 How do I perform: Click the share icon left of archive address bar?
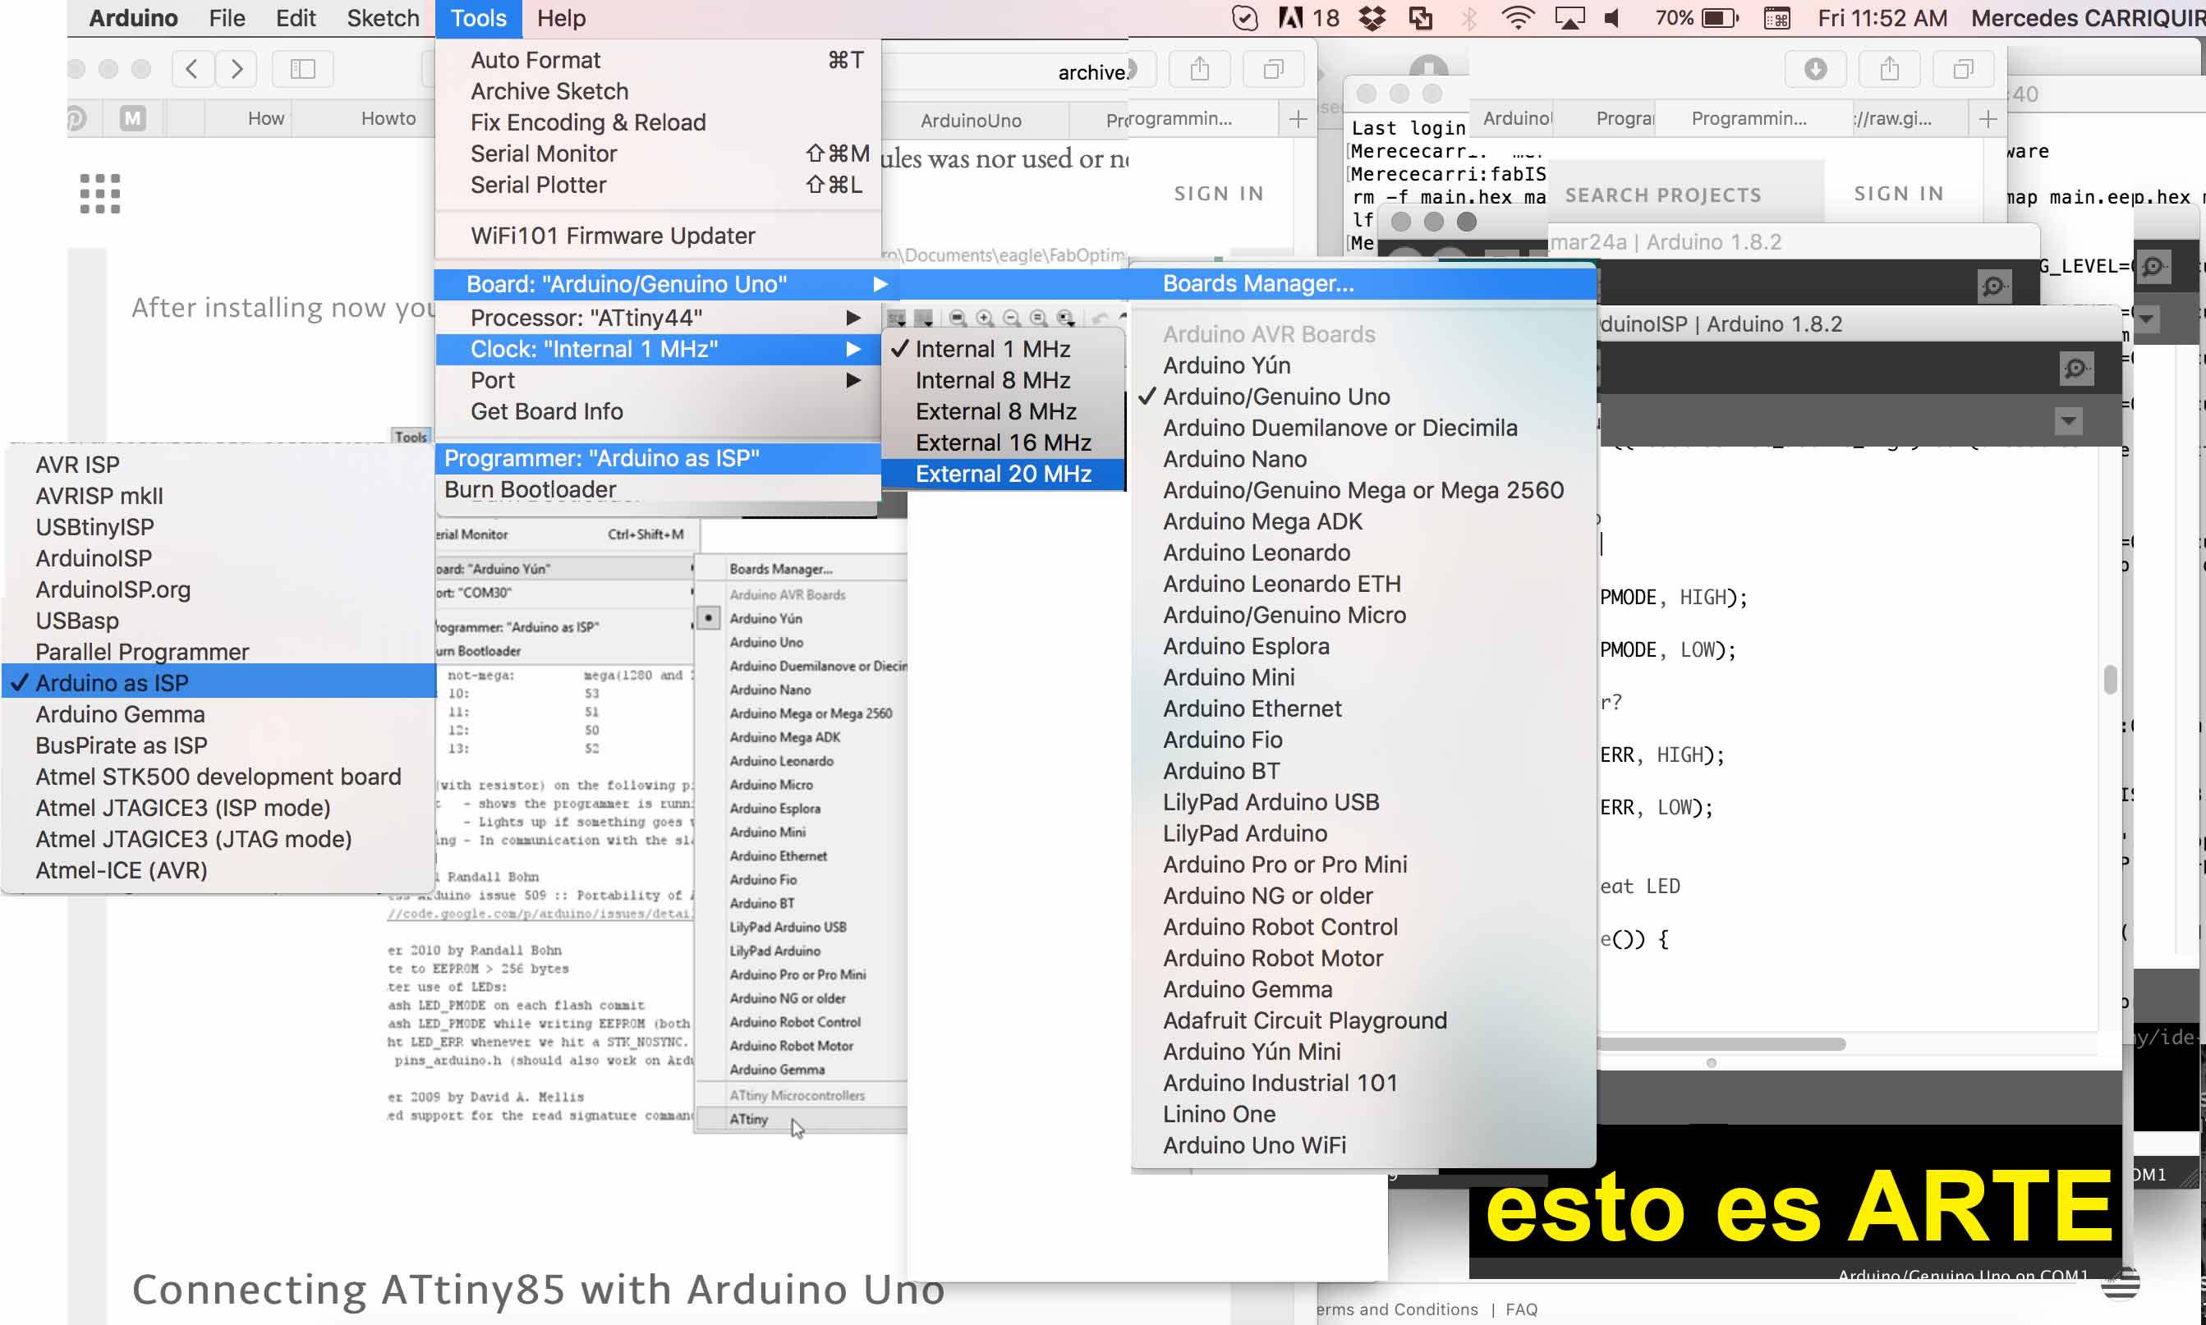[x=1199, y=69]
